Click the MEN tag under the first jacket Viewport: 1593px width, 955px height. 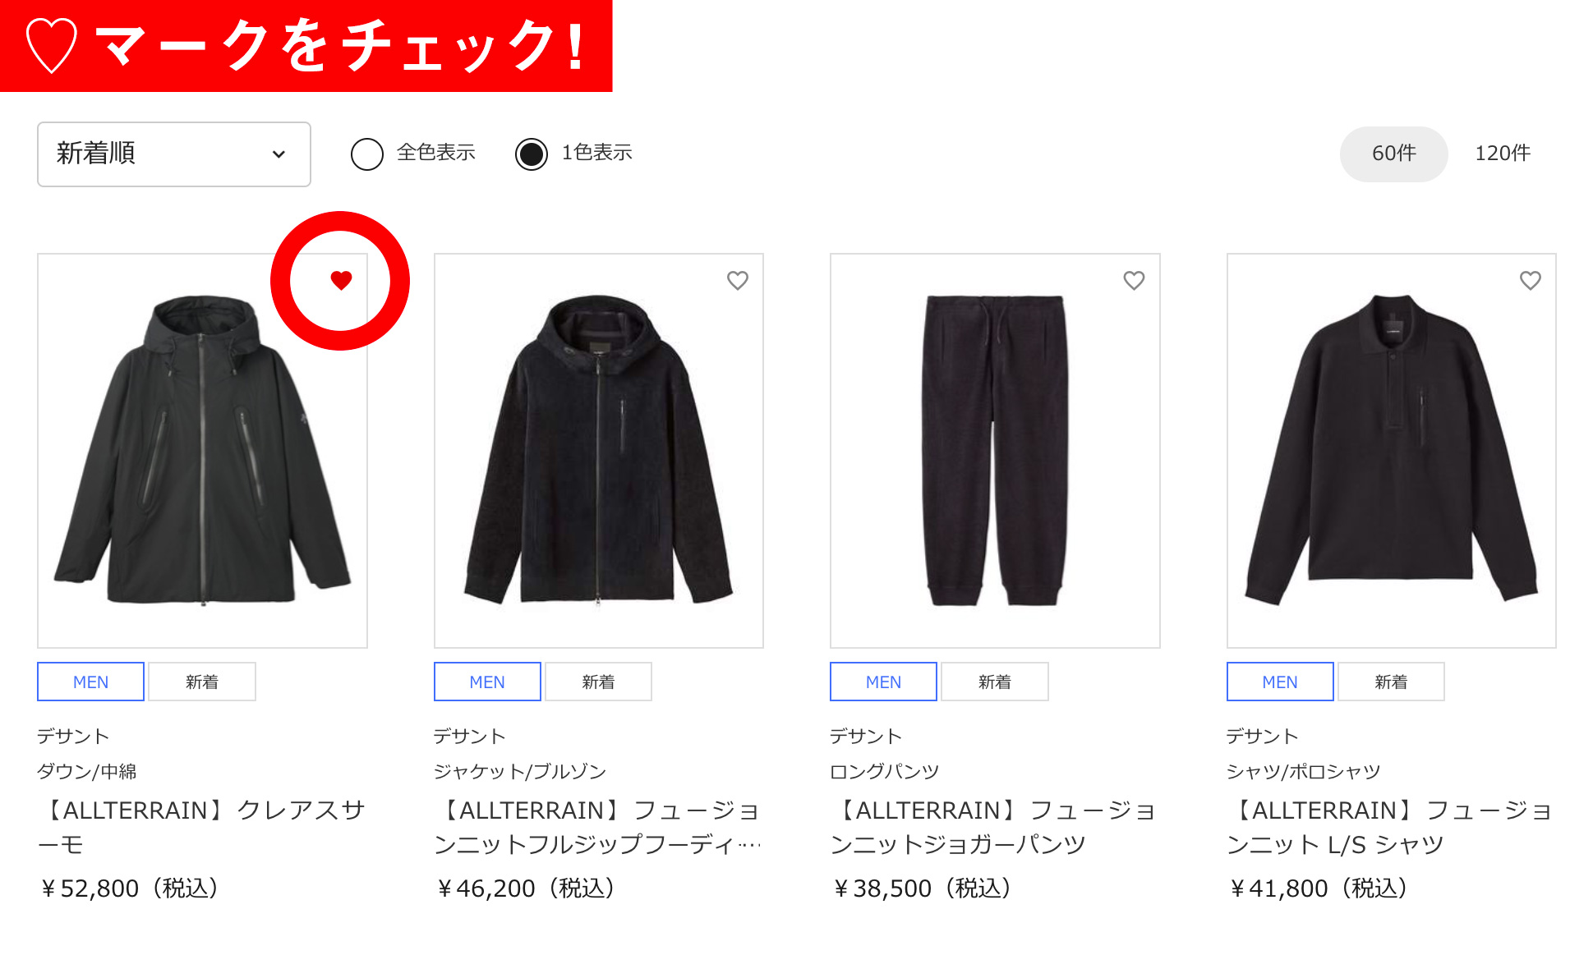91,682
